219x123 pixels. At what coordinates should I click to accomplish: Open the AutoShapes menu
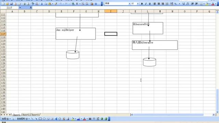[23, 119]
